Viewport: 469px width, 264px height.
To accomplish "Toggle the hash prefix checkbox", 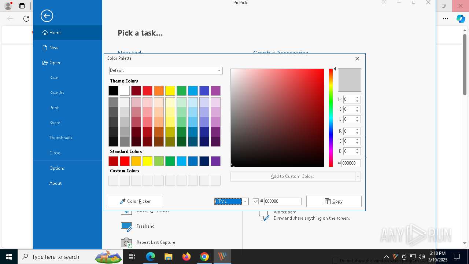I will 256,201.
